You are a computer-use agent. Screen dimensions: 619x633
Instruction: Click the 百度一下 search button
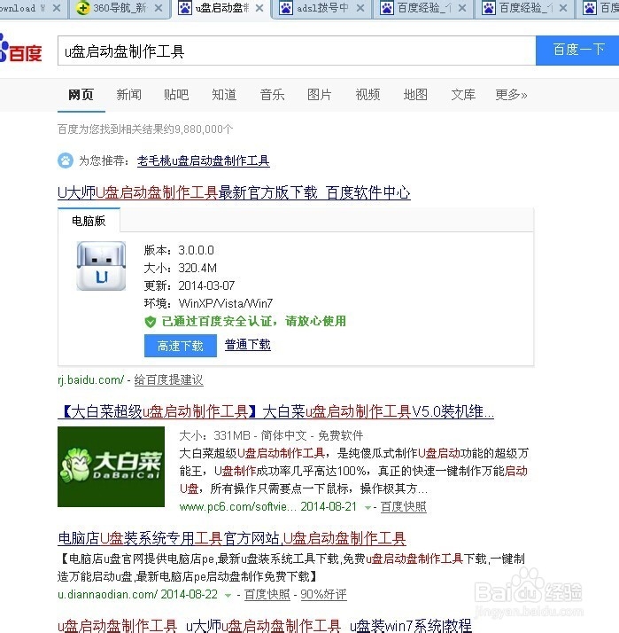pyautogui.click(x=577, y=51)
